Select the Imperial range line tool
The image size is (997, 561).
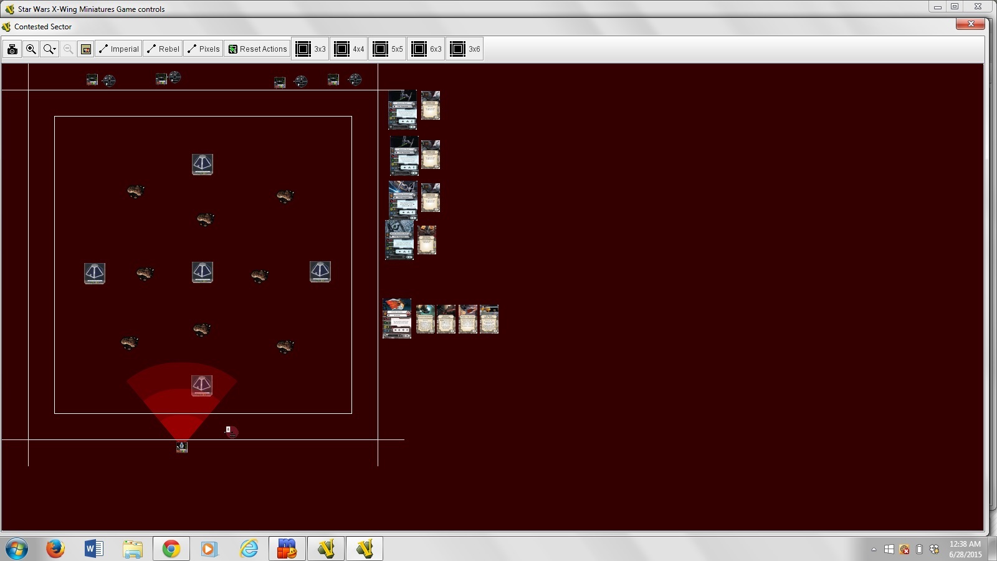coord(118,49)
